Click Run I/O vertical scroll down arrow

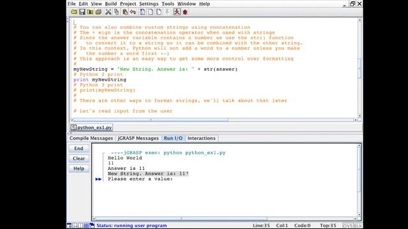pos(359,215)
